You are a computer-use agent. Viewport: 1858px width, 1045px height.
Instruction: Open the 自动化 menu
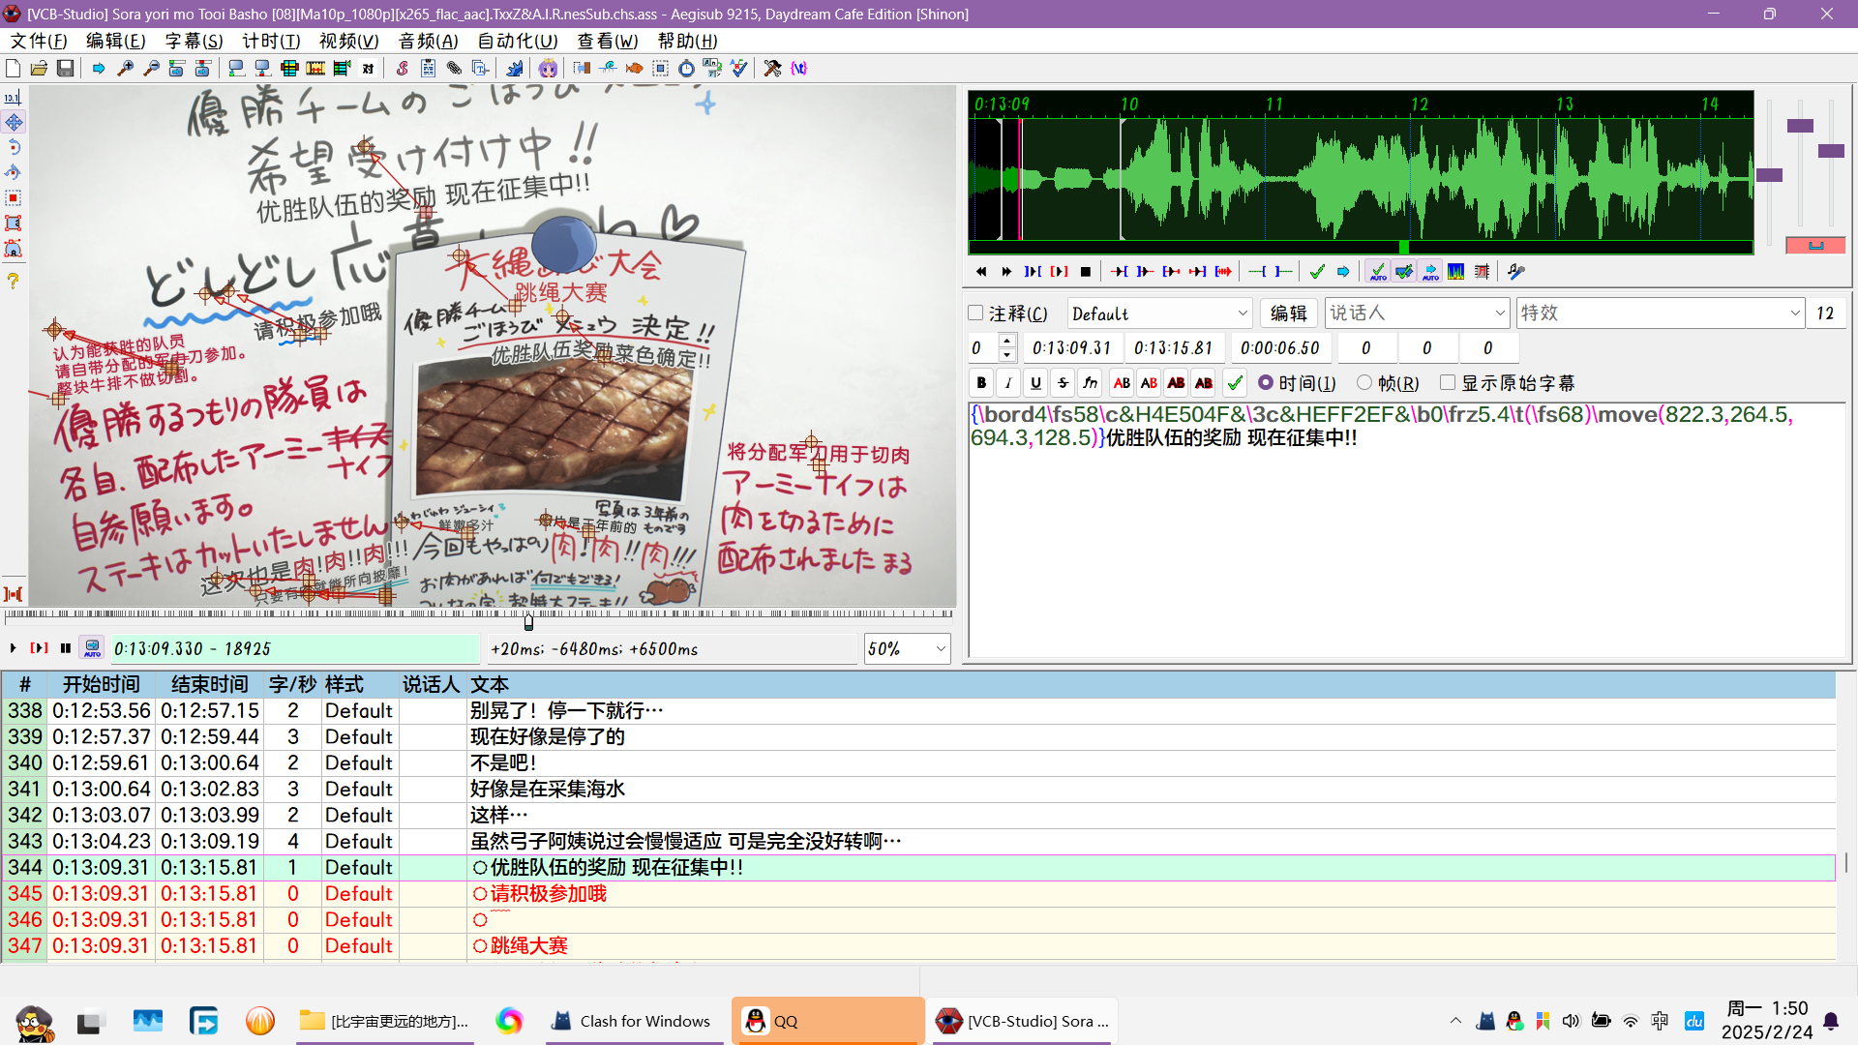tap(518, 42)
